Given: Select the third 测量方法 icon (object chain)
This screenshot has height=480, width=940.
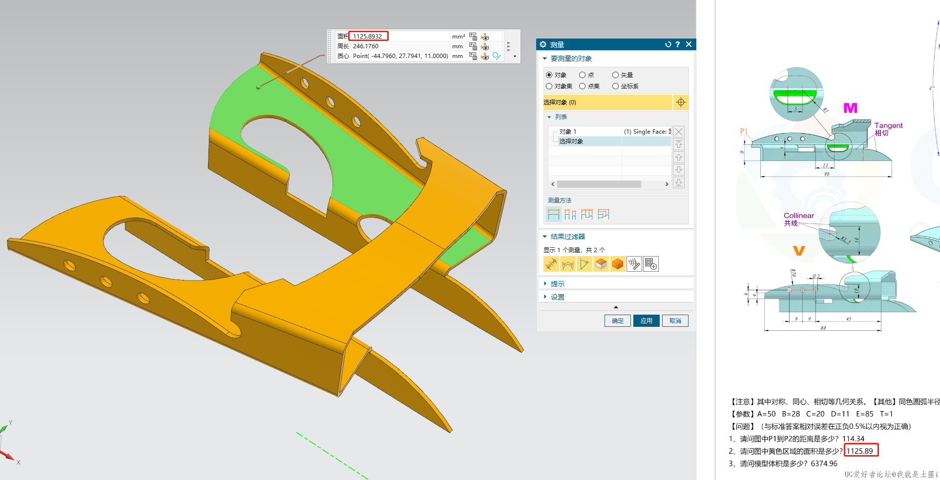Looking at the screenshot, I should (x=587, y=214).
